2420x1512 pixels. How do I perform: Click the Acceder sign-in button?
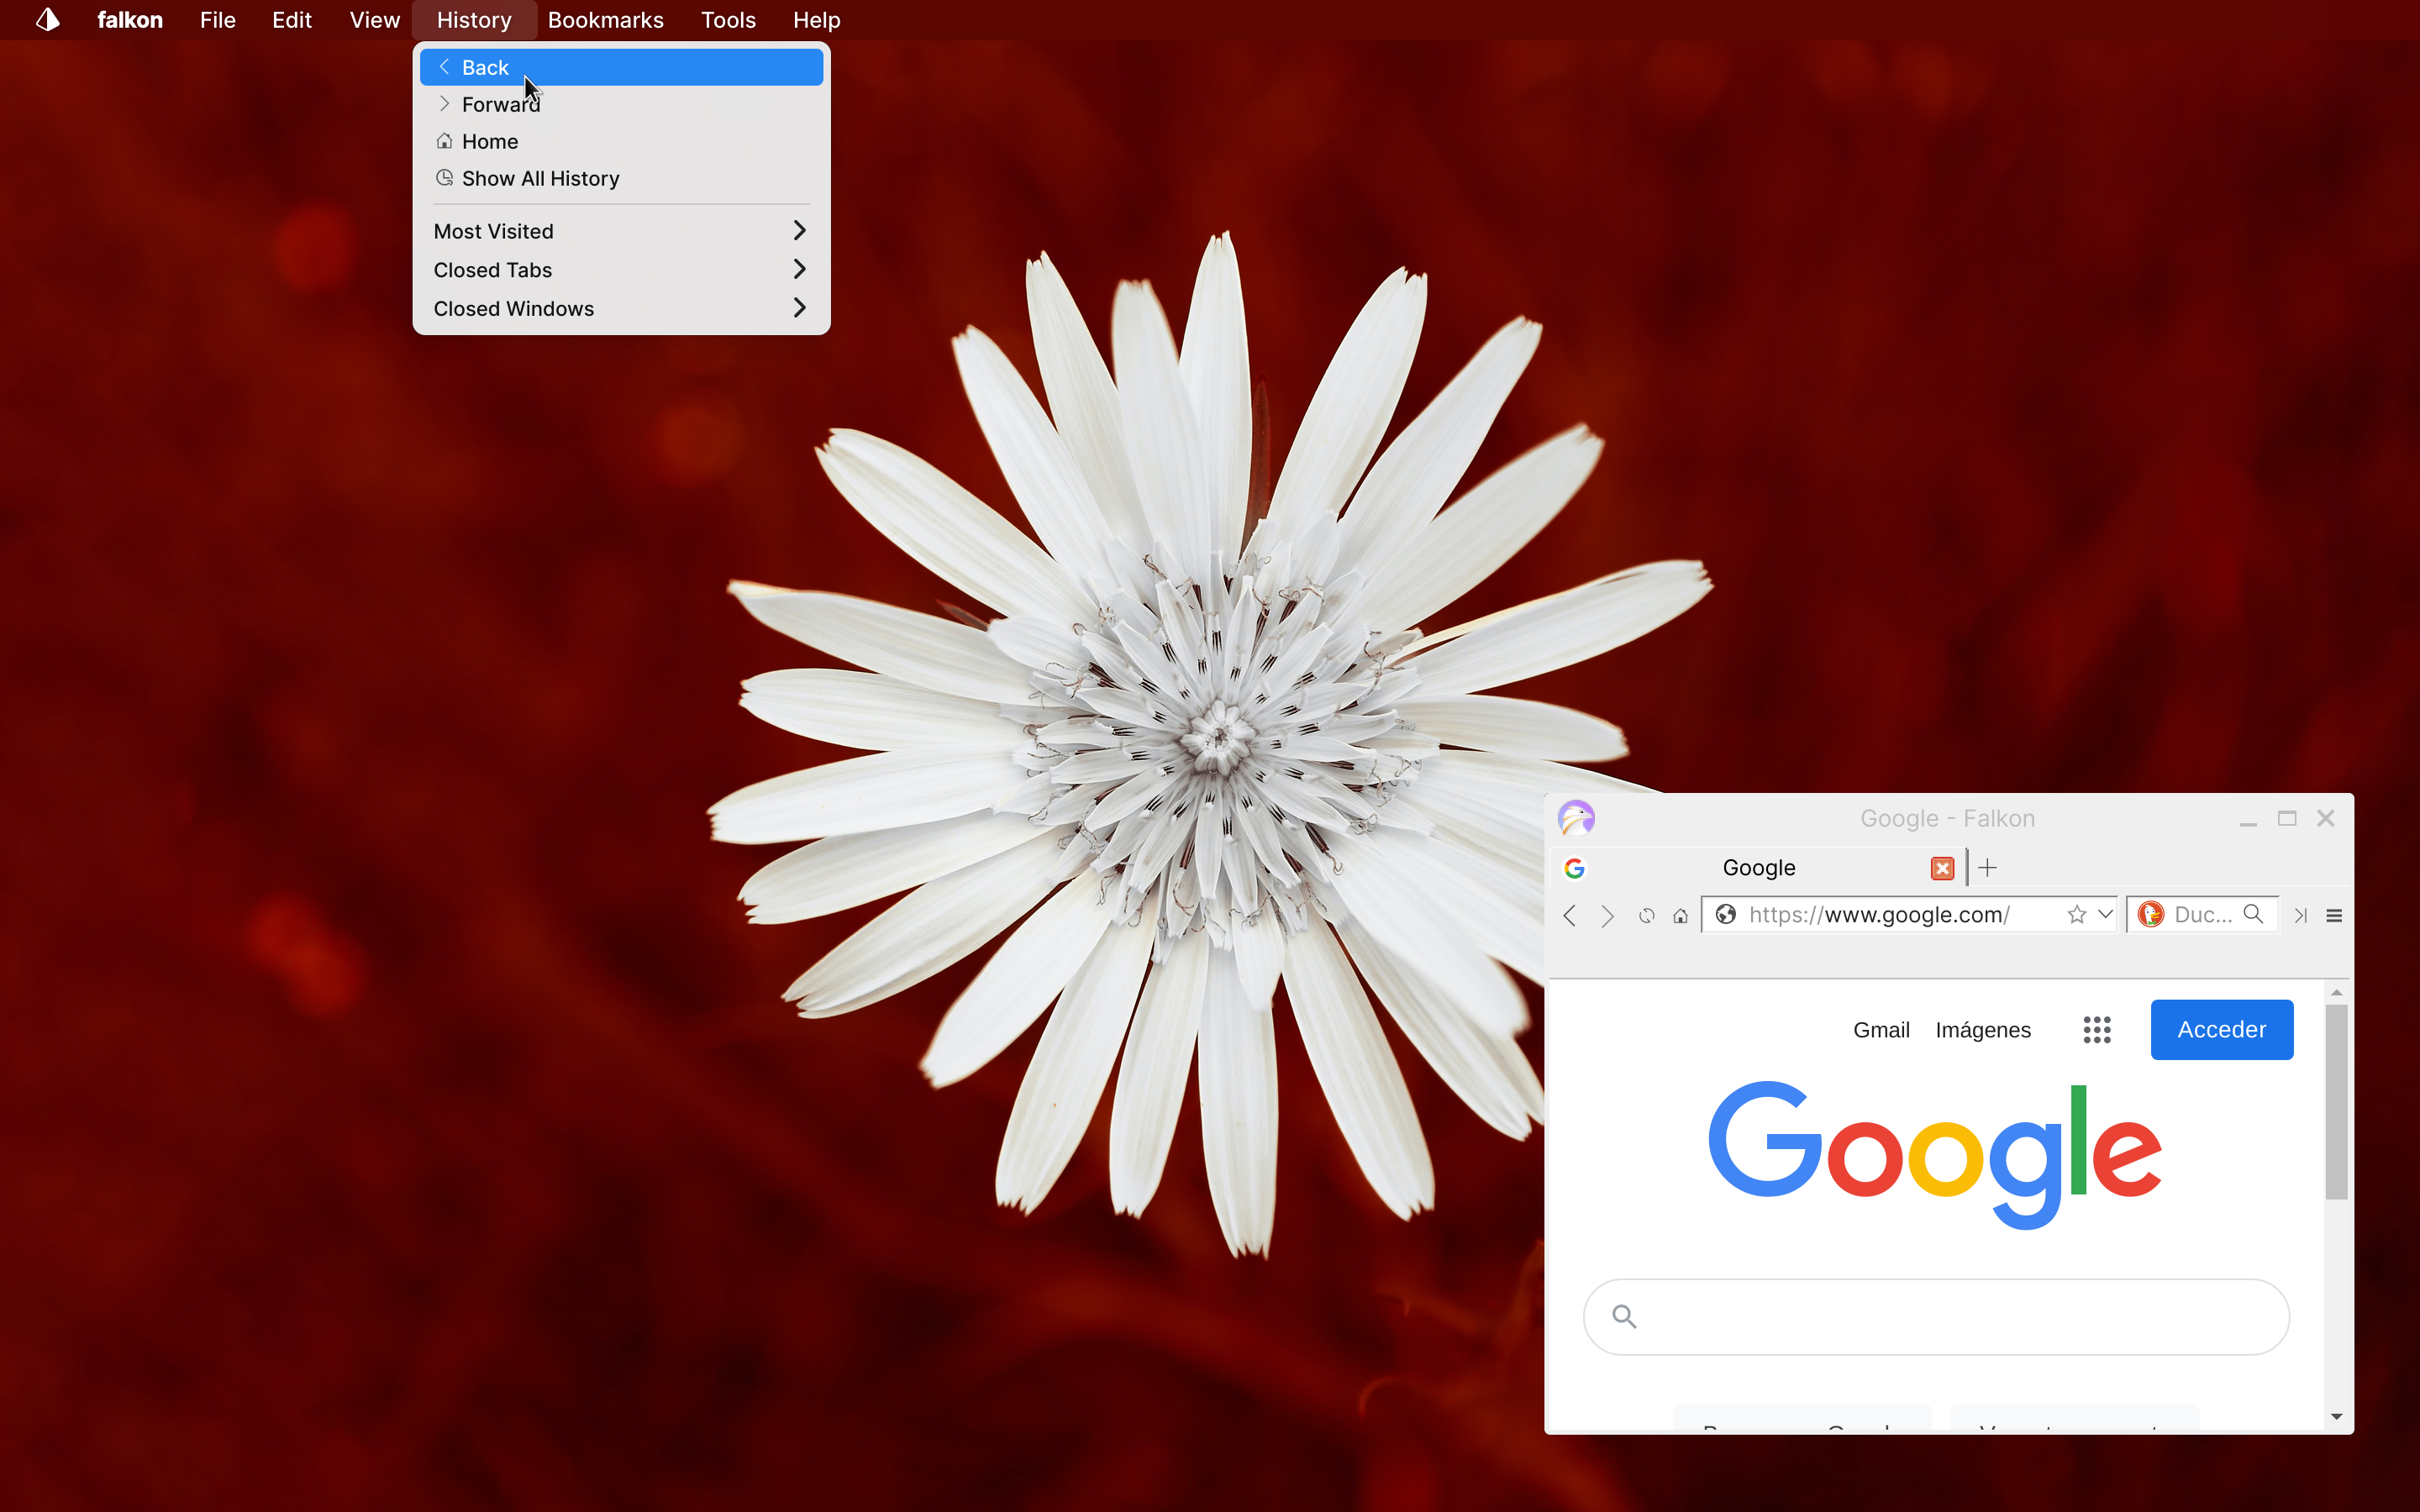2221,1029
